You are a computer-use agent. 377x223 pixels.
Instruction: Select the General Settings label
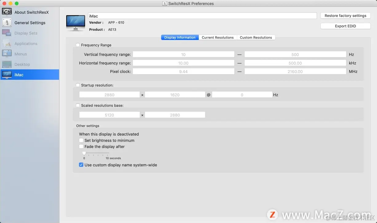point(30,23)
